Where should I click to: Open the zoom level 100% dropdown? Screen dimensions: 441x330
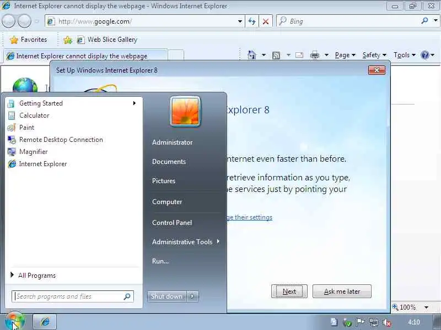427,307
